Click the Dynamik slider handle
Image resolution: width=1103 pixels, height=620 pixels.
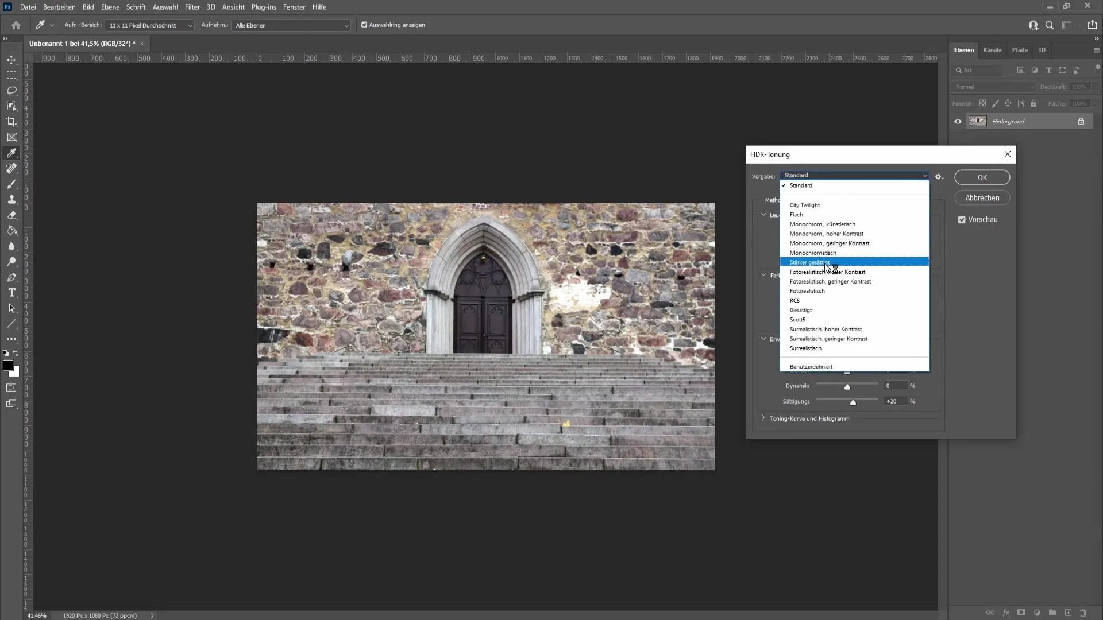(847, 387)
